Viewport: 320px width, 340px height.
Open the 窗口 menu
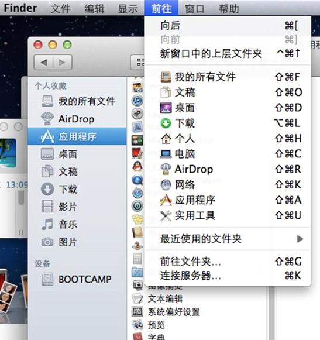tap(195, 9)
